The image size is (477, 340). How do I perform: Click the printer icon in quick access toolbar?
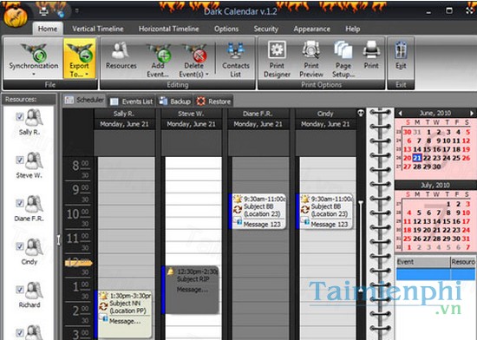coord(44,11)
